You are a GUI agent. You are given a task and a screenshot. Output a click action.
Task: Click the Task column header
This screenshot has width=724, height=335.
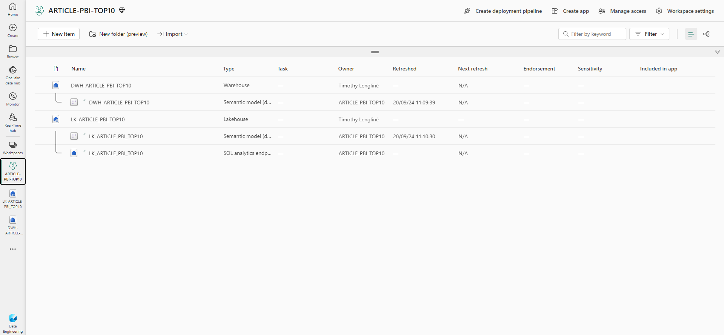click(x=283, y=69)
